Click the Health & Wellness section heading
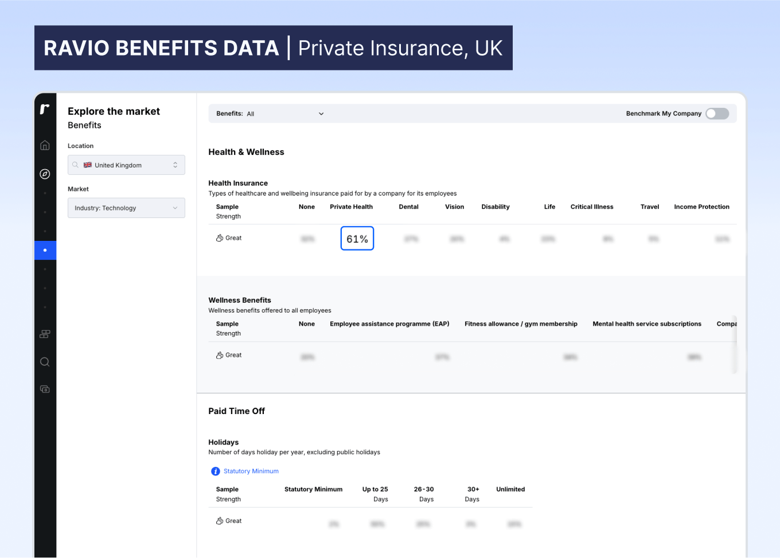 [x=246, y=152]
